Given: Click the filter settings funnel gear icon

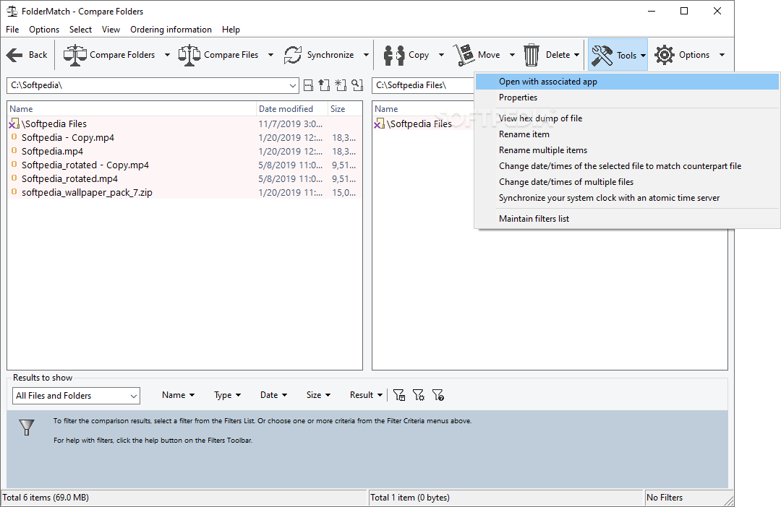Looking at the screenshot, I should point(419,395).
